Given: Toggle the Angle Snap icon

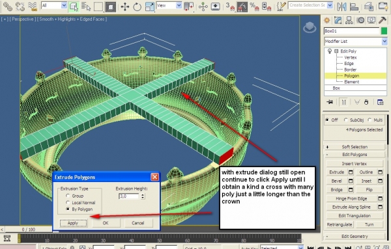Looking at the screenshot, I should 241,7.
